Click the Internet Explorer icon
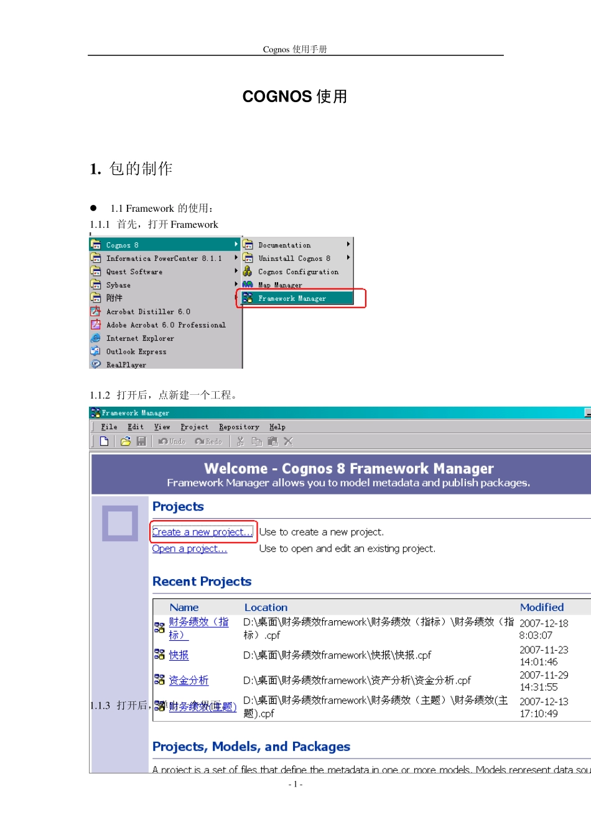 (96, 338)
